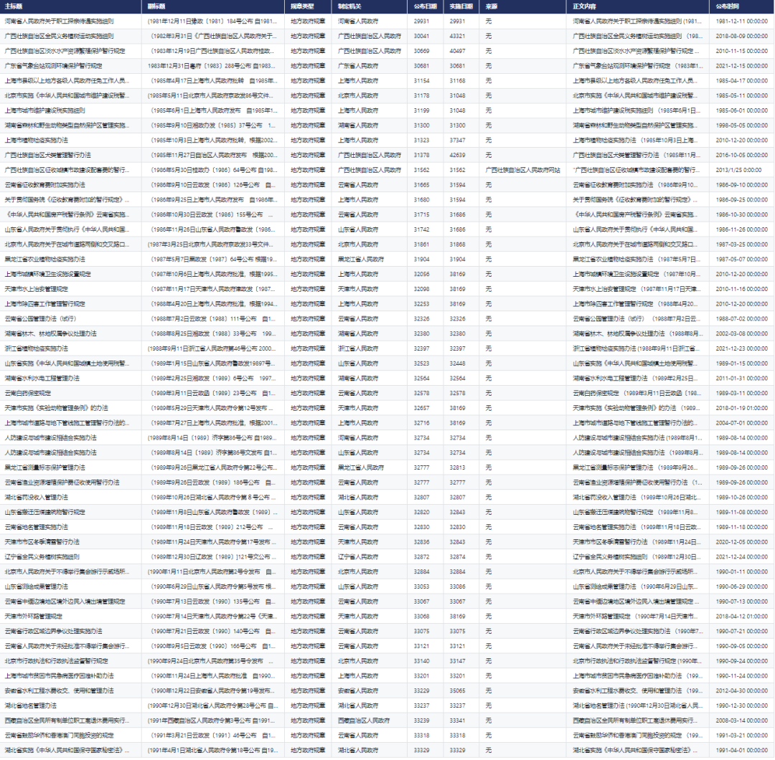Screen dimensions: 775x760
Task: Click publish time 2002-03-08 00:00:00
Action: 742,334
